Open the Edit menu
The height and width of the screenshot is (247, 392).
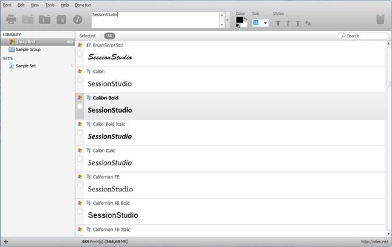(x=21, y=5)
